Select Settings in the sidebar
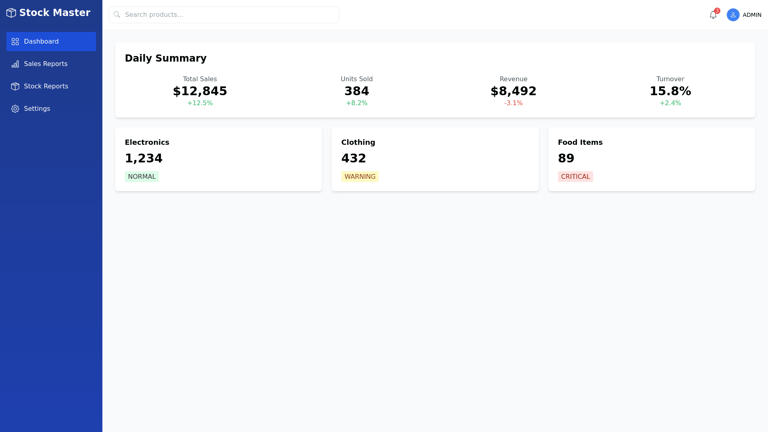The width and height of the screenshot is (768, 432). click(37, 109)
